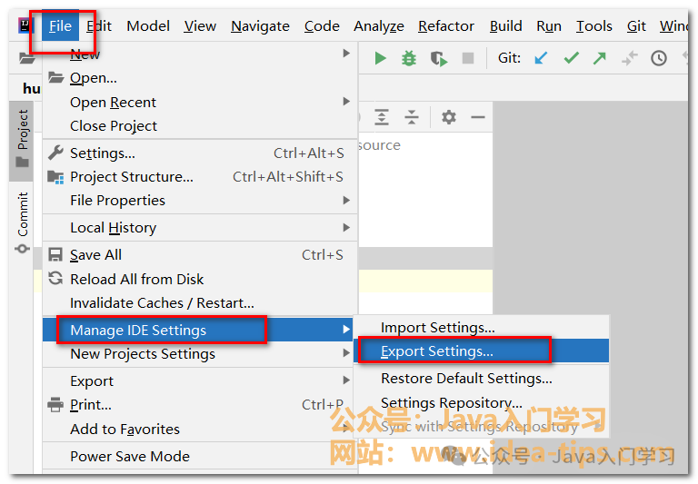This screenshot has width=698, height=484.
Task: Choose Open... in File menu
Action: pyautogui.click(x=200, y=78)
